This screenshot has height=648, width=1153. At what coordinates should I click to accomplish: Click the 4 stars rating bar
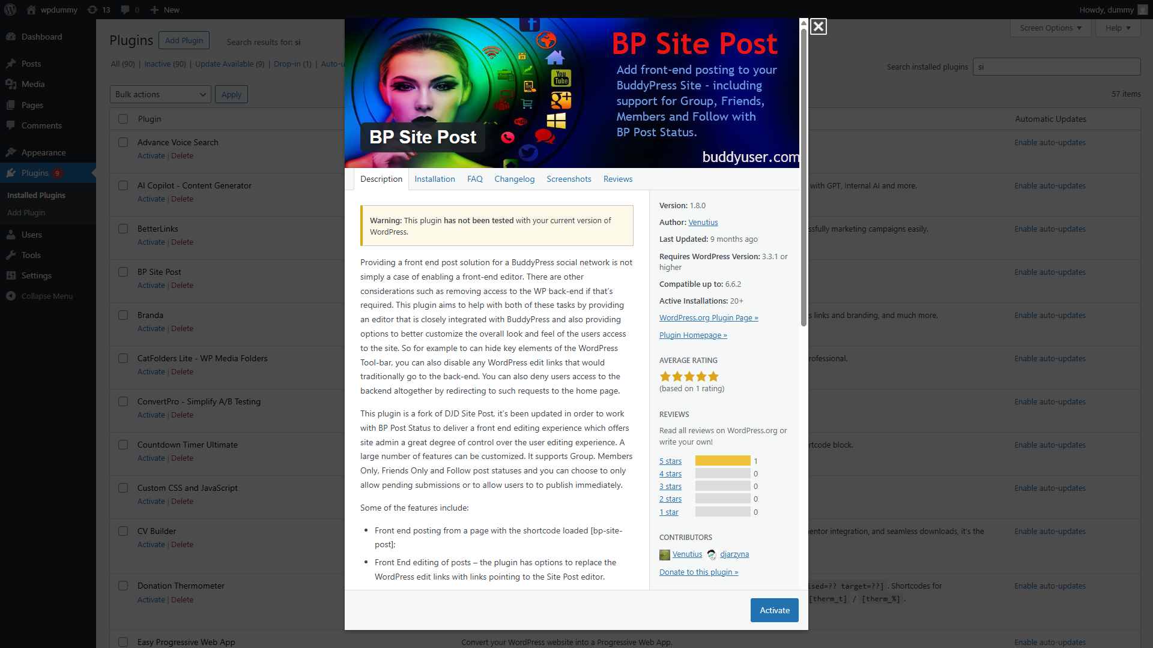tap(722, 473)
